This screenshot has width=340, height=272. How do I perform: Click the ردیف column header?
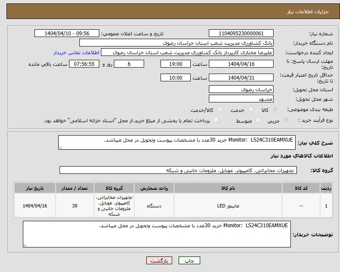(326, 188)
